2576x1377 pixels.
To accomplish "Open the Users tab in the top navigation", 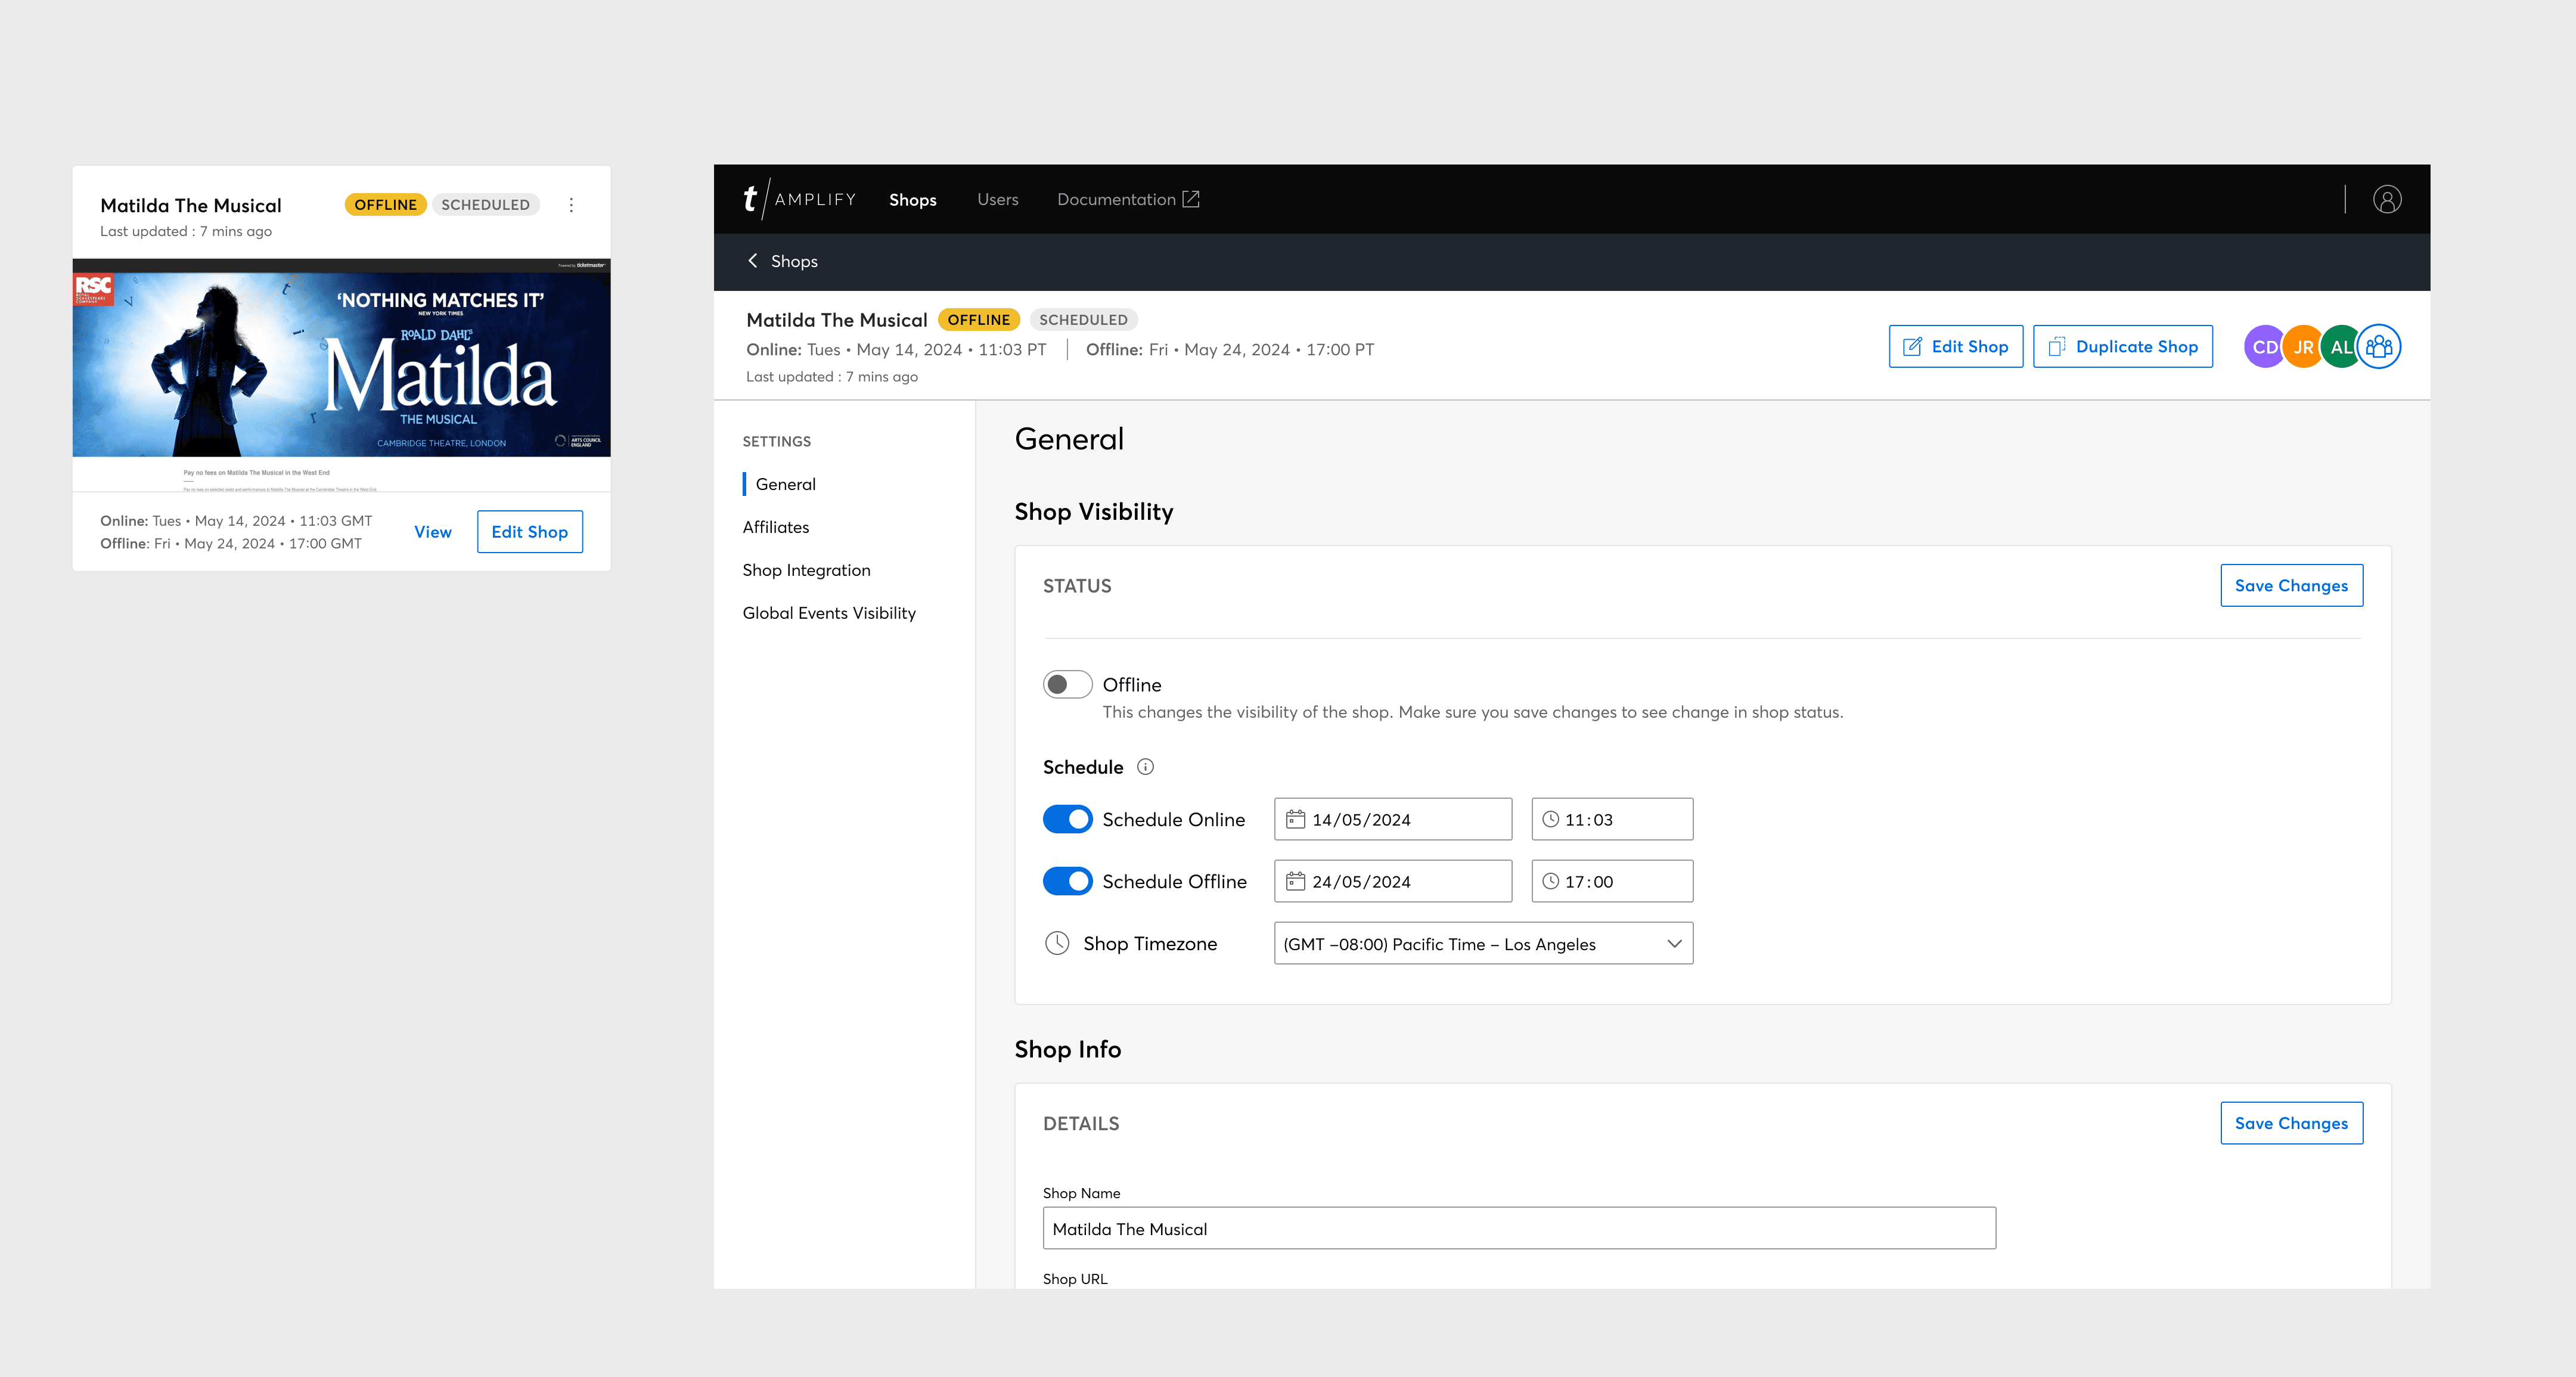I will [x=997, y=199].
